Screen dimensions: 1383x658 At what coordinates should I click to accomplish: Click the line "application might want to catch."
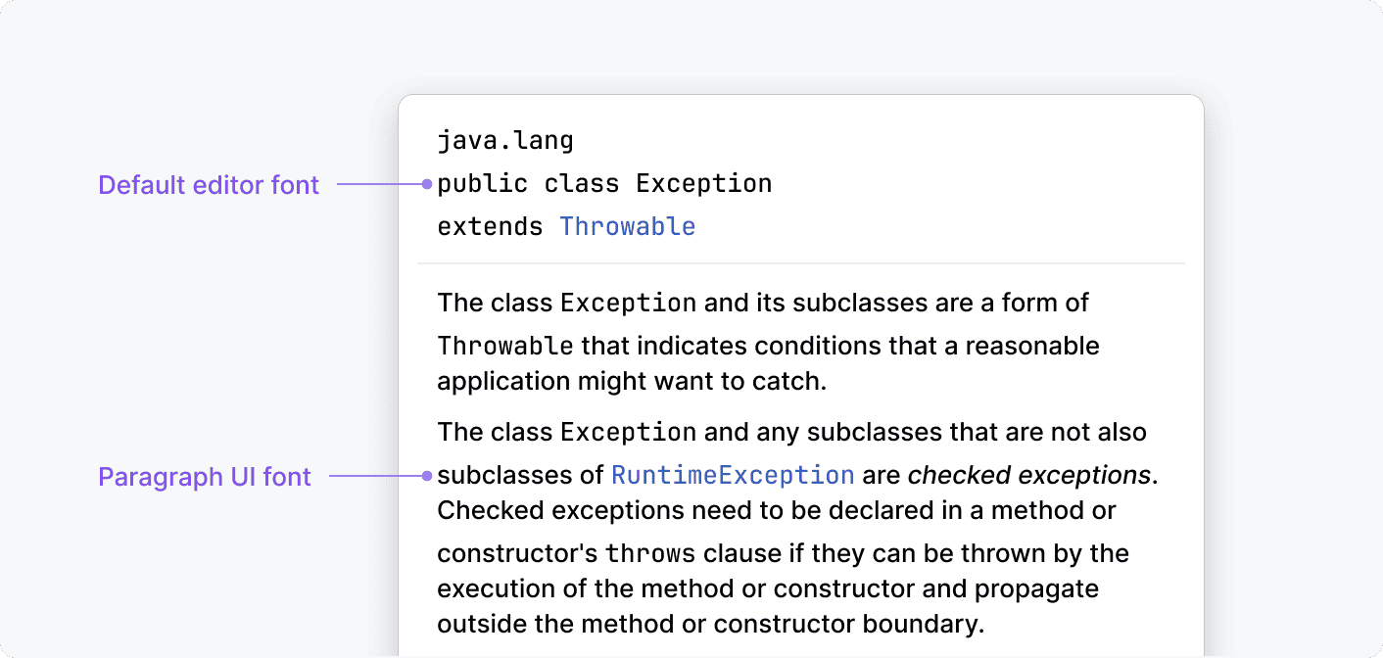pos(632,381)
